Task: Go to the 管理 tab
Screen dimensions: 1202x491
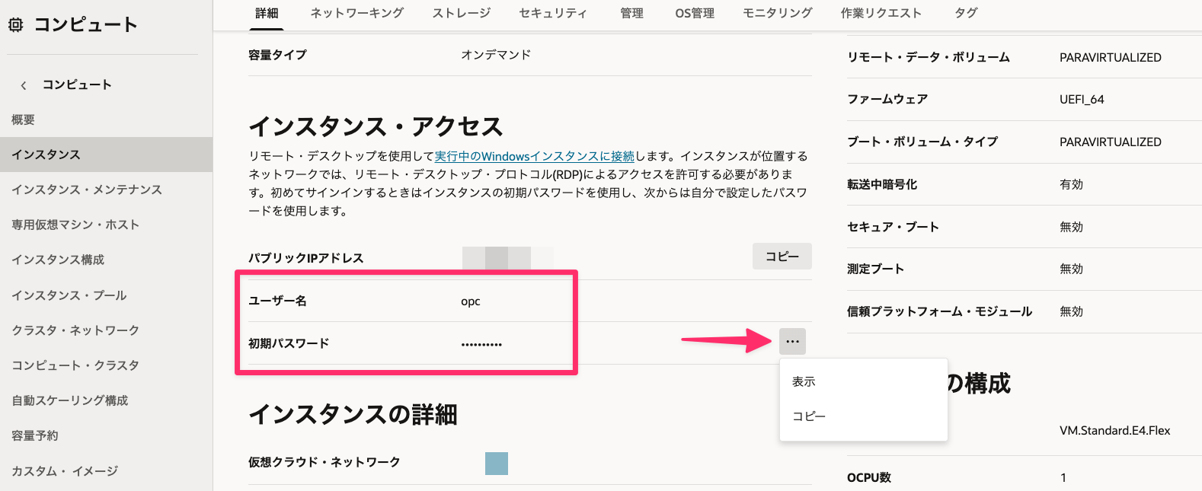Action: coord(631,13)
